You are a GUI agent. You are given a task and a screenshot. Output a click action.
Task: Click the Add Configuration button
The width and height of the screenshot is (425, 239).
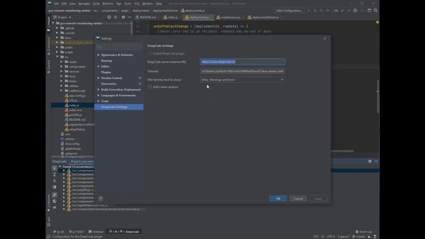coord(290,11)
